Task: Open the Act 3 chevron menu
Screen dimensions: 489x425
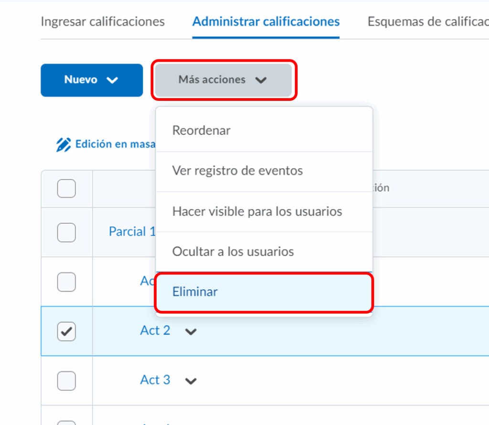Action: coord(191,381)
